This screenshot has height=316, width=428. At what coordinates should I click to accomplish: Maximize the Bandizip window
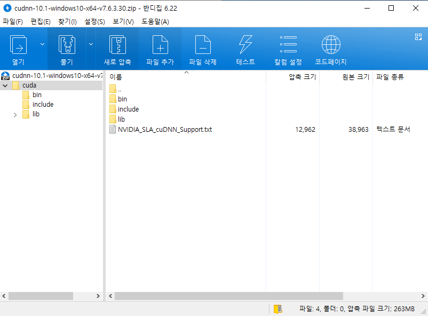[x=391, y=8]
